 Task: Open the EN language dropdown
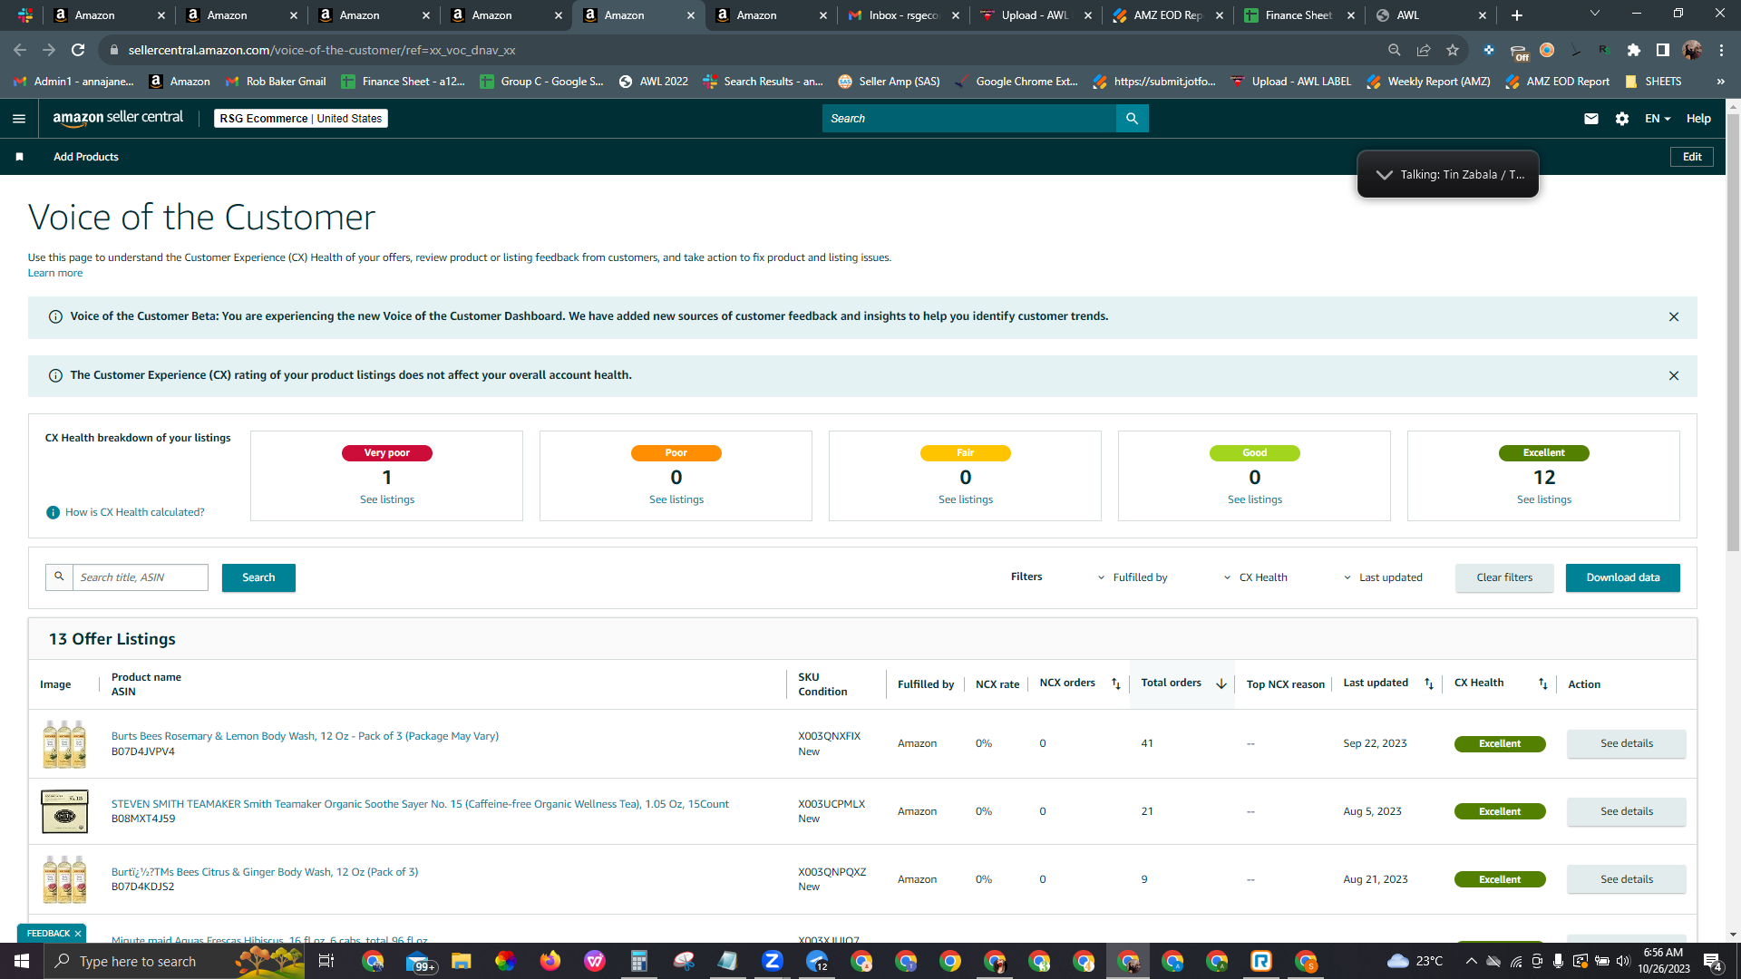(x=1658, y=119)
